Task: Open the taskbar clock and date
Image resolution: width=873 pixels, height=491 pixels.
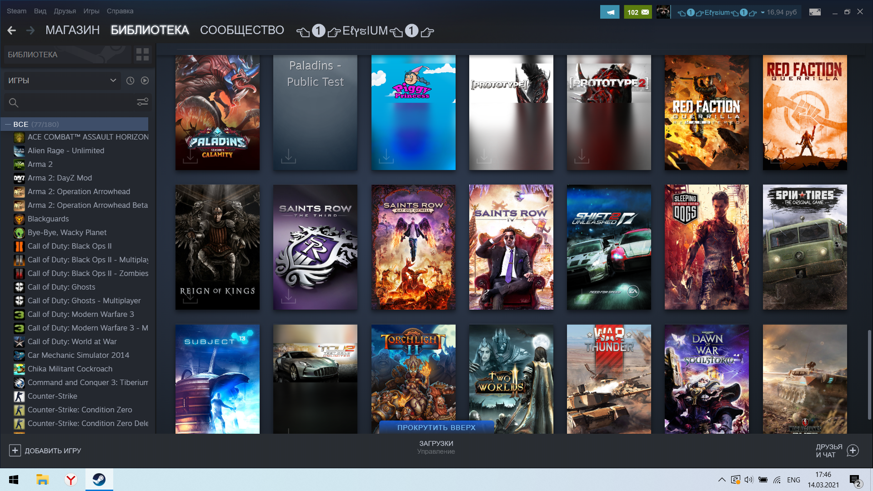Action: click(x=823, y=480)
